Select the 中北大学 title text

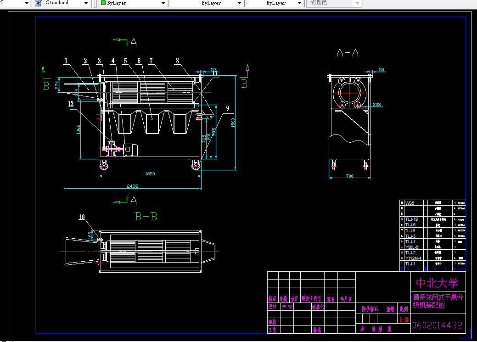tap(437, 283)
